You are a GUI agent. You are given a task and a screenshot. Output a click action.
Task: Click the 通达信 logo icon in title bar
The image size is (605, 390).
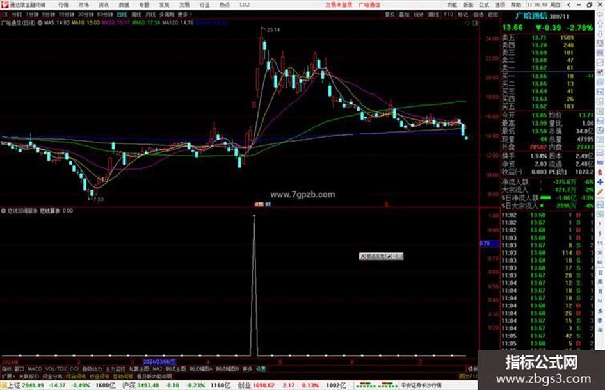(x=5, y=4)
